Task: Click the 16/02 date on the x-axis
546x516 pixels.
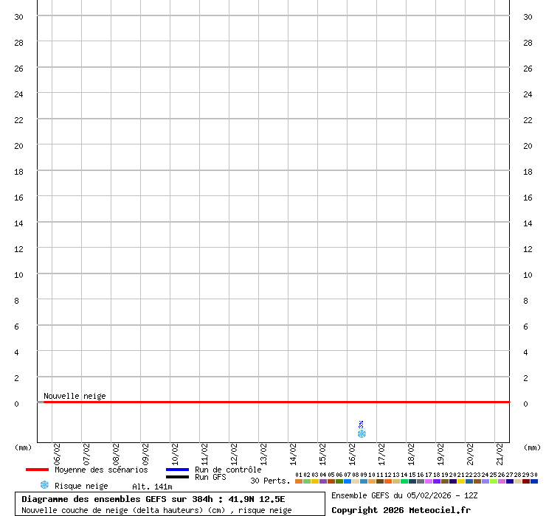Action: (x=353, y=451)
